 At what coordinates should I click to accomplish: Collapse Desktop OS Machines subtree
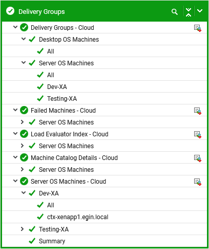coord(24,39)
